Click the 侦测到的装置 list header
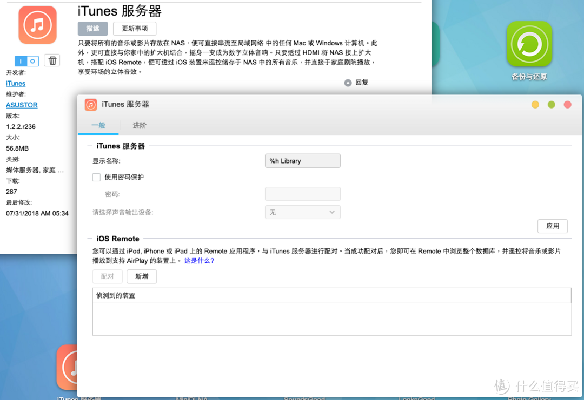Viewport: 584px width, 400px height. 332,295
